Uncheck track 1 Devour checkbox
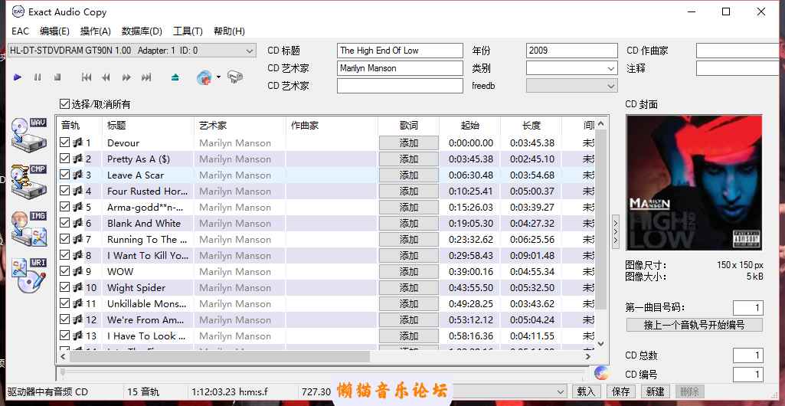 point(64,142)
